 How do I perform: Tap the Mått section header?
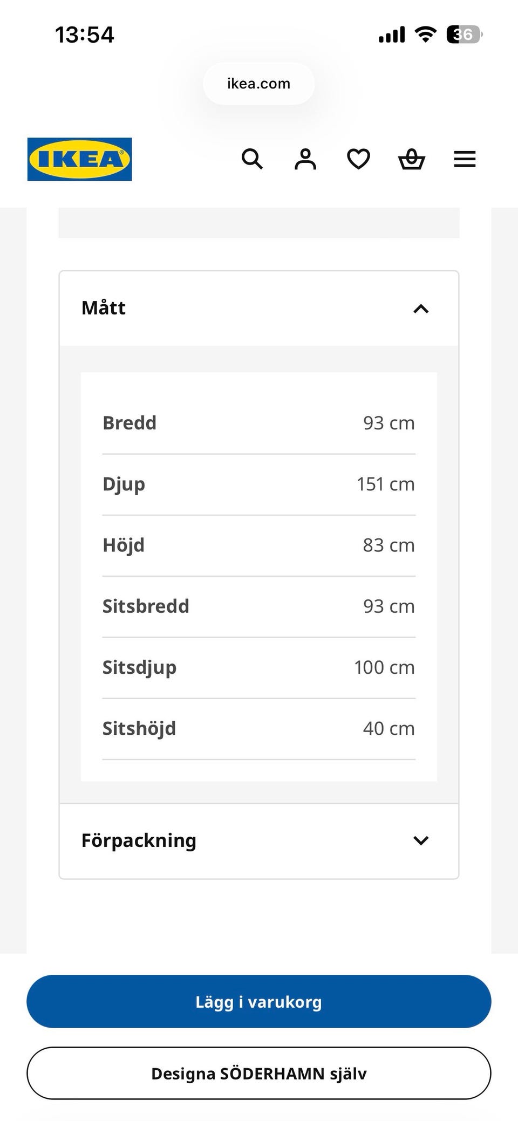259,309
